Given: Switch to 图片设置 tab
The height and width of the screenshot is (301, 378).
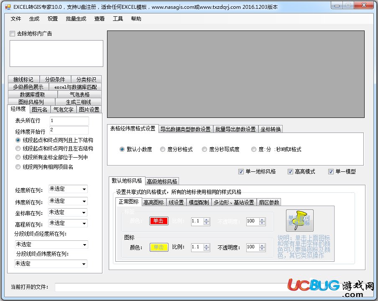Looking at the screenshot, I should pyautogui.click(x=89, y=110).
